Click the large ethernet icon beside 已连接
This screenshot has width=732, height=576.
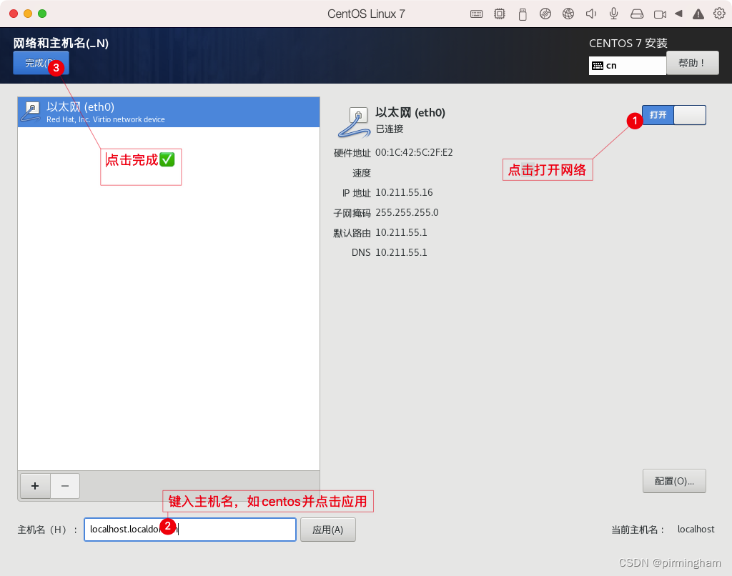354,122
